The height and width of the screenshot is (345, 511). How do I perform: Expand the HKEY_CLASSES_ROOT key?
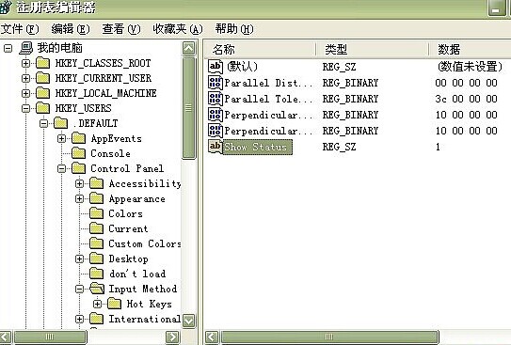25,63
